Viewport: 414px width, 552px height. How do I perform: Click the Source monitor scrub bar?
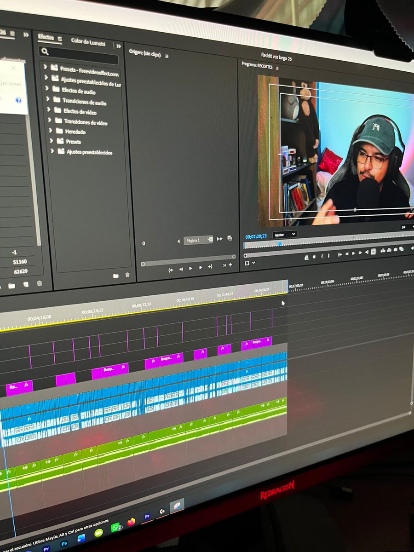(189, 260)
